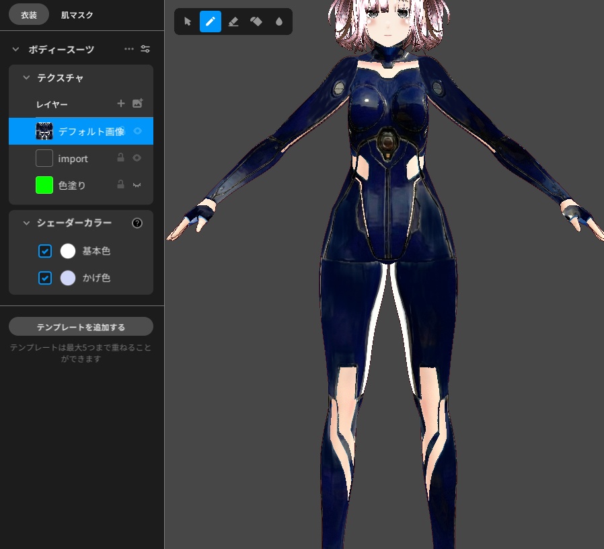Switch to the 衣装 tab
Viewport: 604px width, 549px height.
tap(29, 15)
